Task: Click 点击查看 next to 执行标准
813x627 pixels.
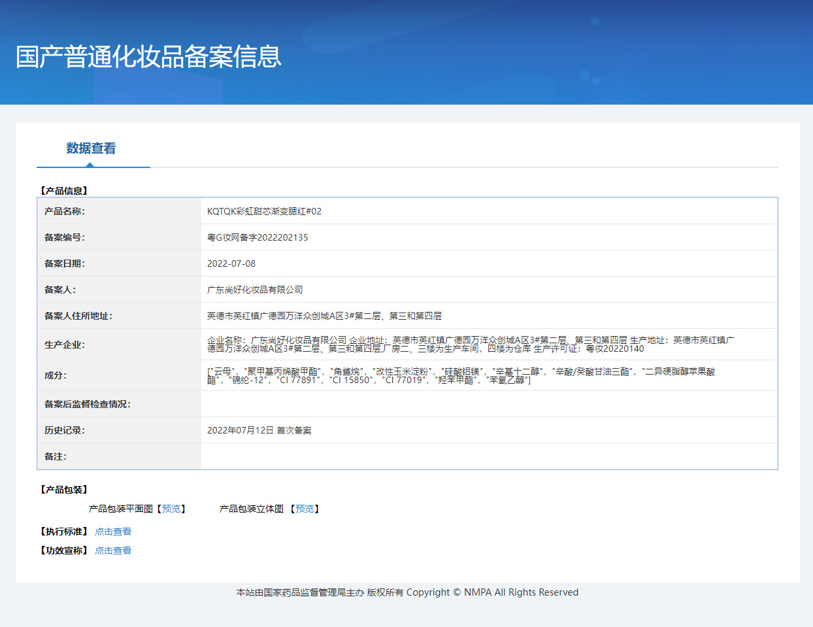Action: (112, 531)
